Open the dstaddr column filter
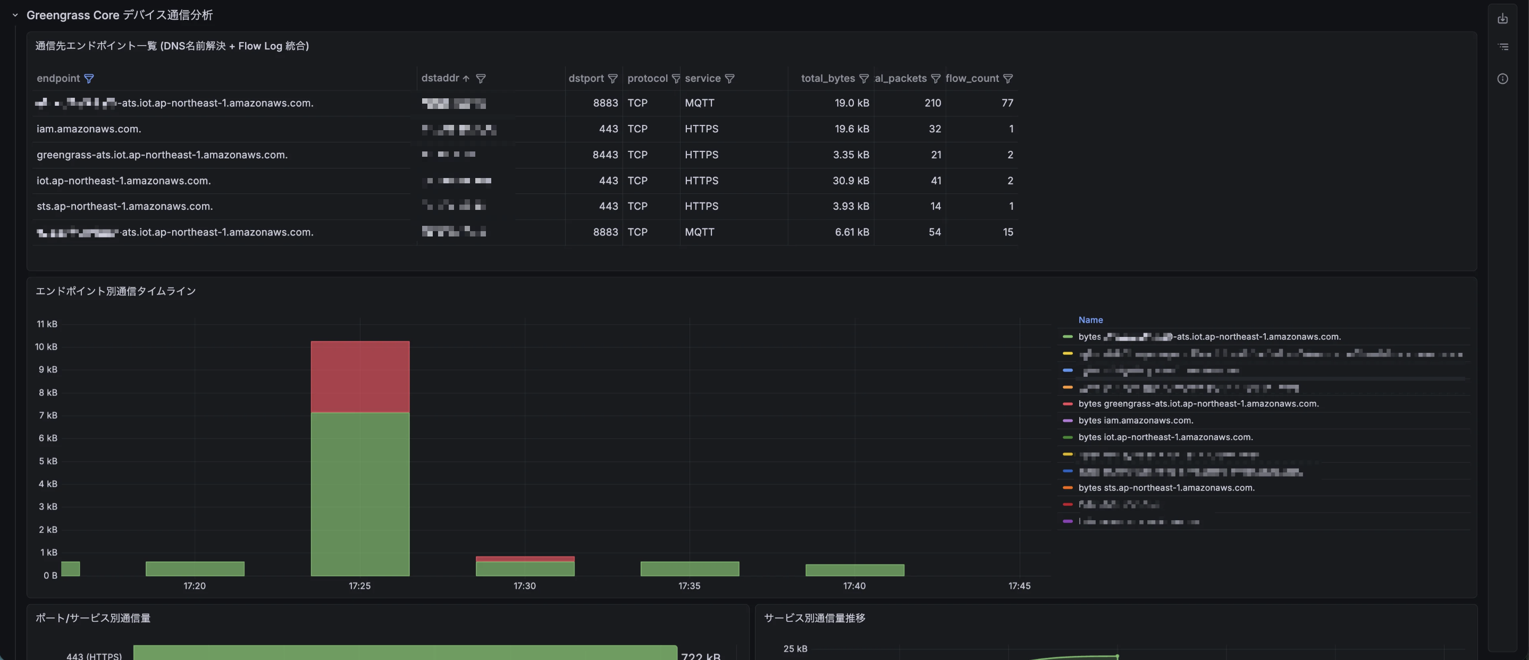1529x660 pixels. coord(481,78)
